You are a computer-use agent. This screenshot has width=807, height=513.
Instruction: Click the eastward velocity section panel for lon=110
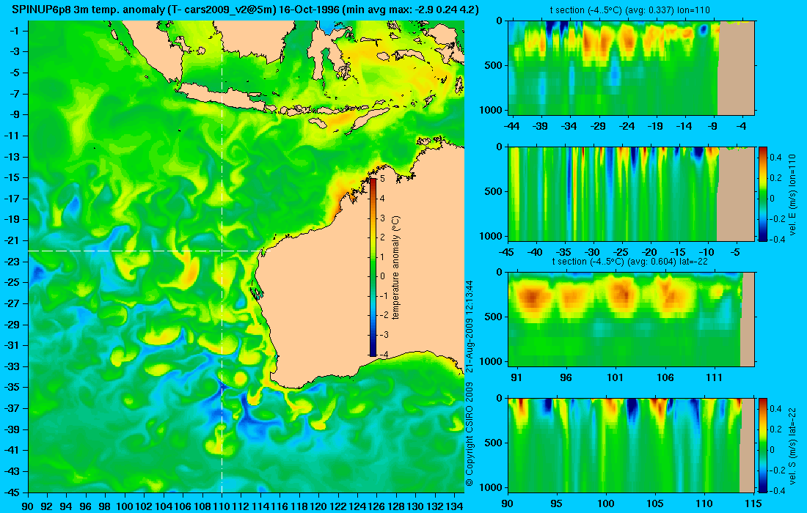point(632,193)
